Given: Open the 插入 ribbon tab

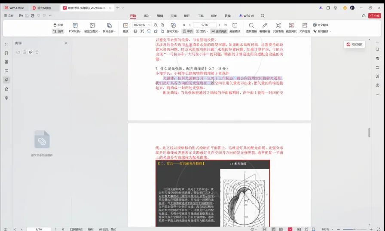Looking at the screenshot, I should click(x=147, y=16).
